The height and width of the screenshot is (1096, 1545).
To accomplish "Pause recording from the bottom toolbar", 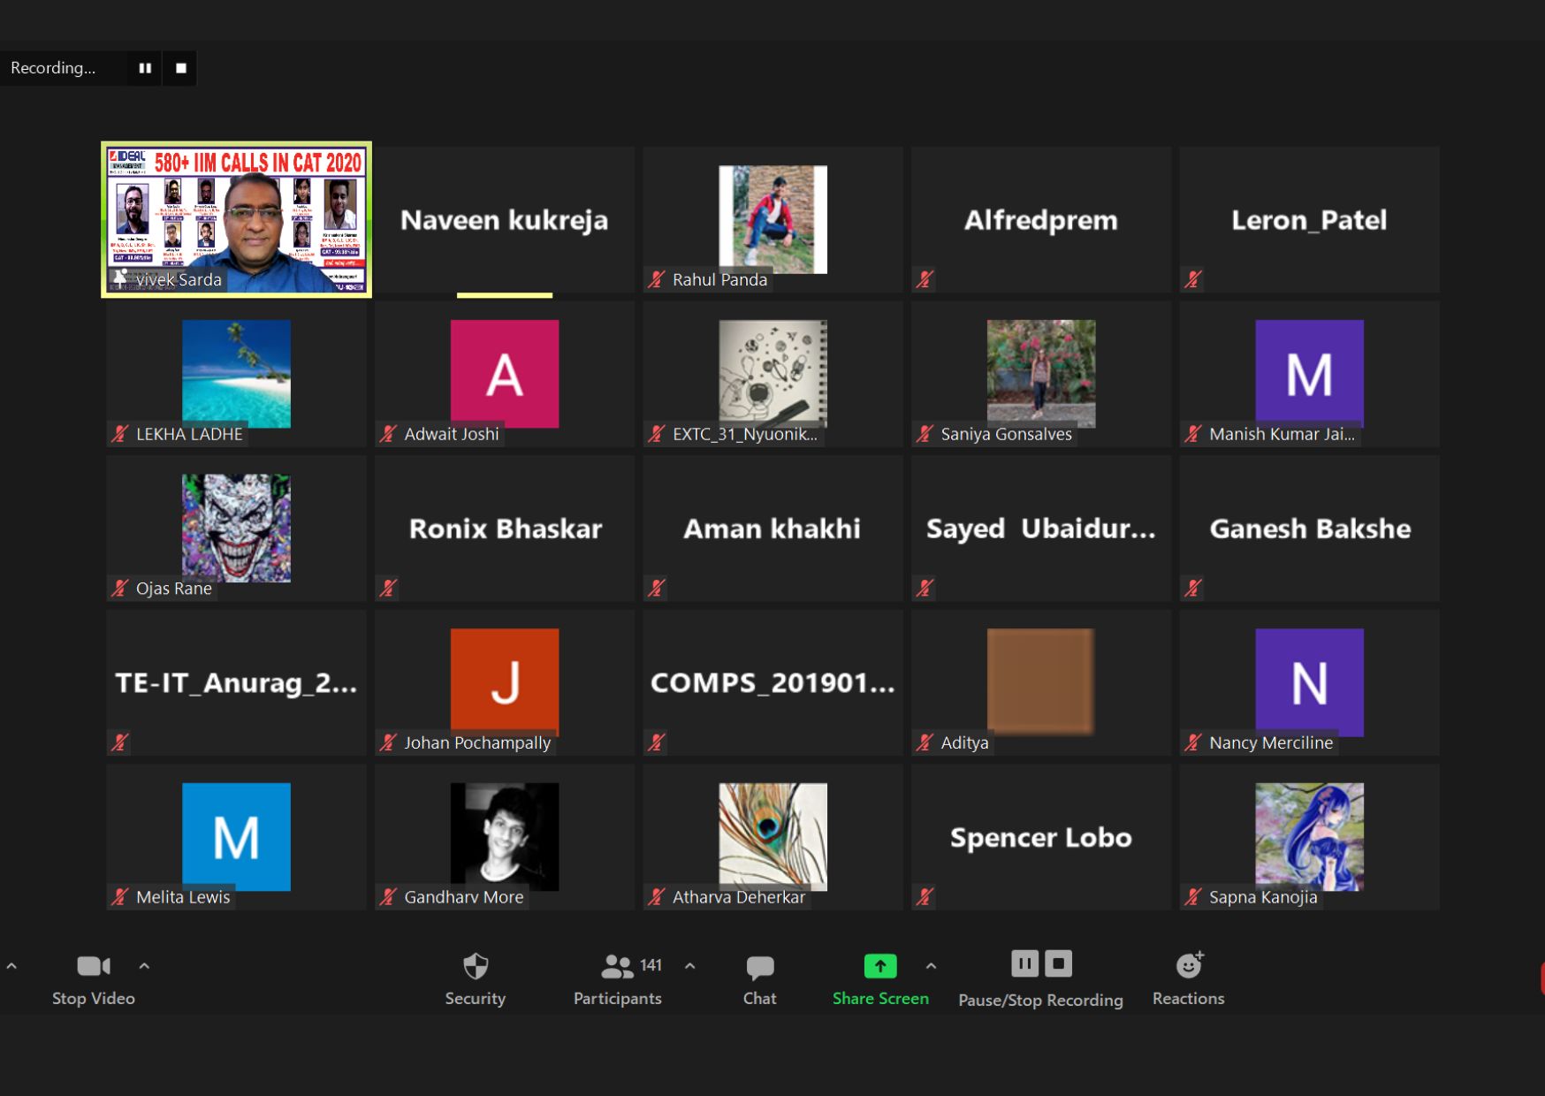I will pyautogui.click(x=1024, y=963).
